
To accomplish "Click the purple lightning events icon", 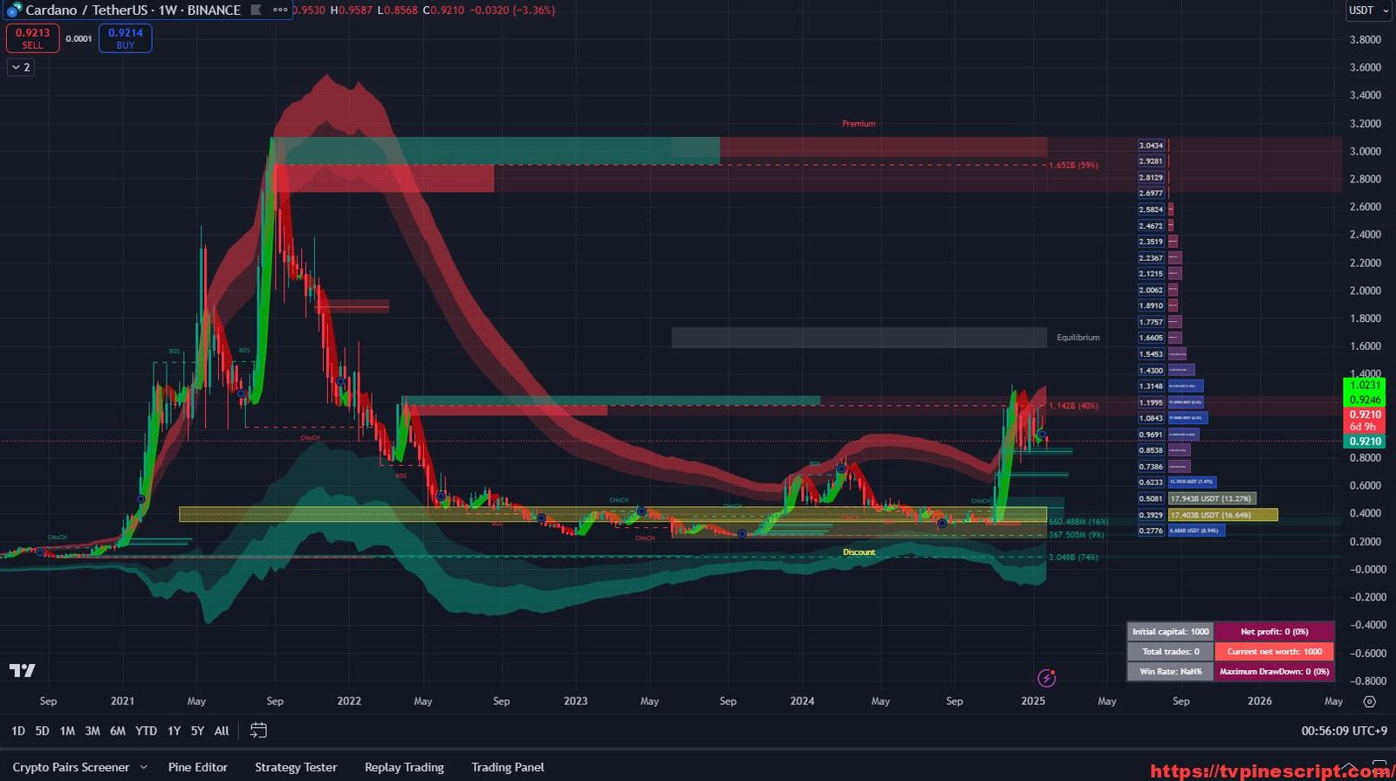I will 1046,678.
